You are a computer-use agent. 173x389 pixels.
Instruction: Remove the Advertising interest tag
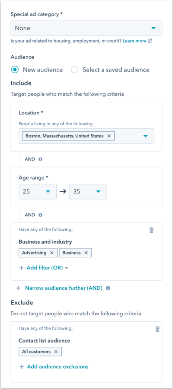click(x=52, y=252)
